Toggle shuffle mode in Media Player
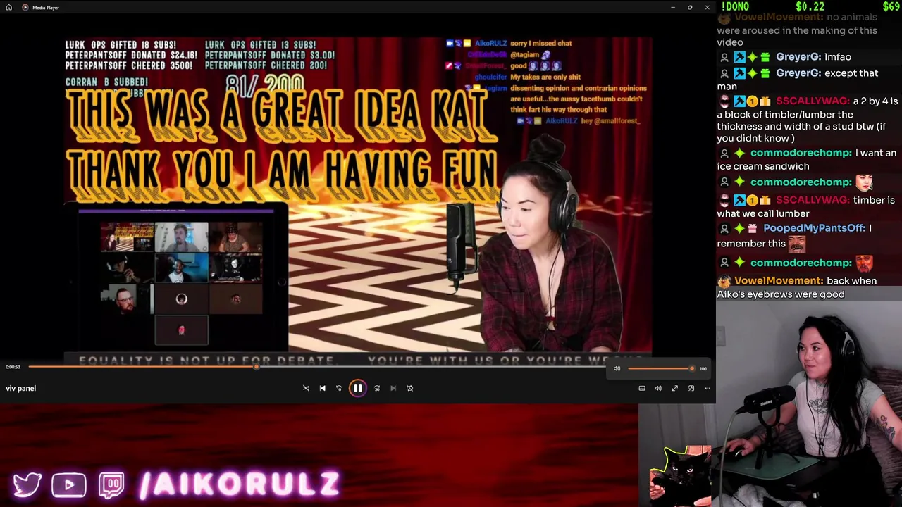 306,388
